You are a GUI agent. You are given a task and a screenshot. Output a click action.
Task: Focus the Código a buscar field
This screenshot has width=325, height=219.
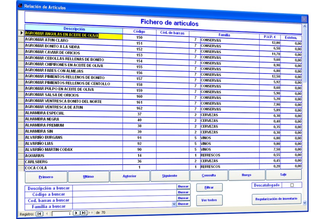(124, 193)
